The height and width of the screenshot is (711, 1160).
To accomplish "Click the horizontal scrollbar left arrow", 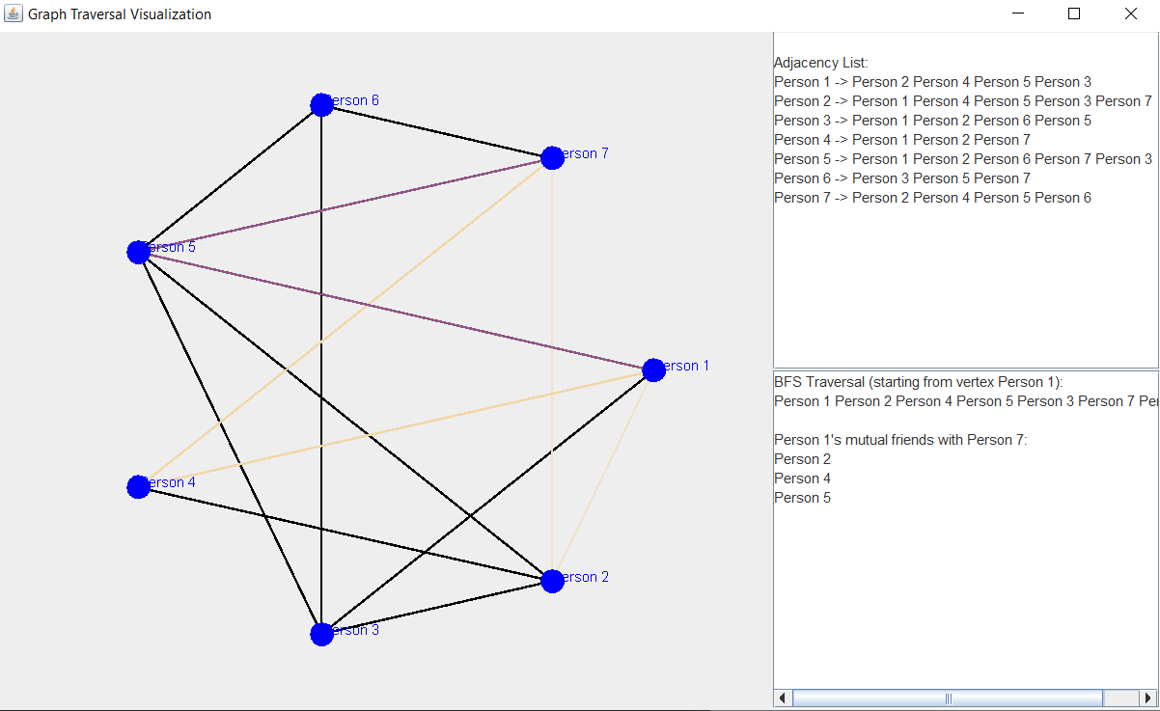I will click(x=782, y=697).
